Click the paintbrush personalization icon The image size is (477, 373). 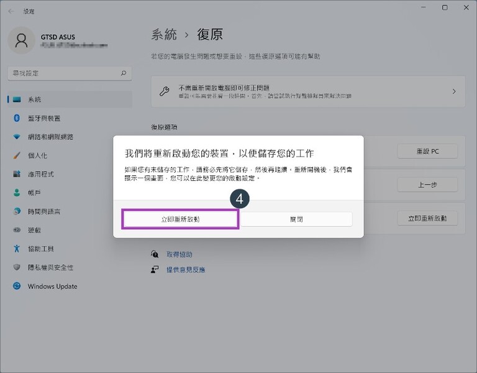(x=17, y=155)
